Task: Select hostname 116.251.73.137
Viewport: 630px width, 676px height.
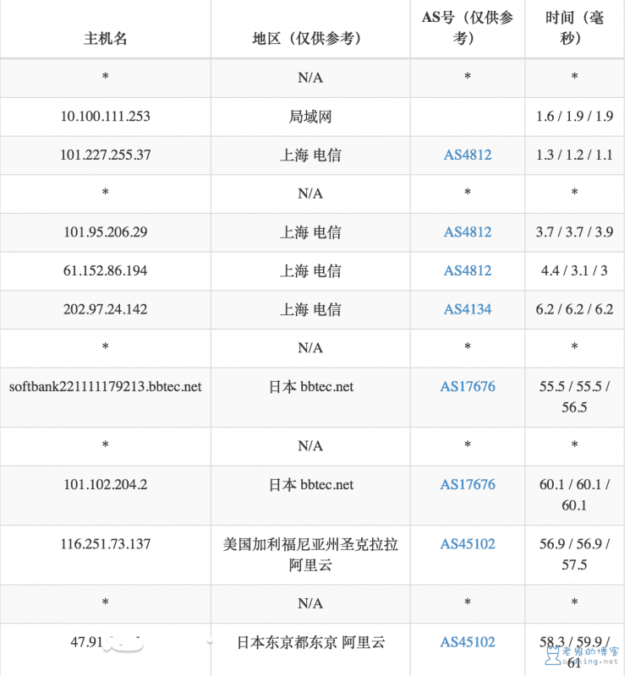Action: [x=106, y=544]
